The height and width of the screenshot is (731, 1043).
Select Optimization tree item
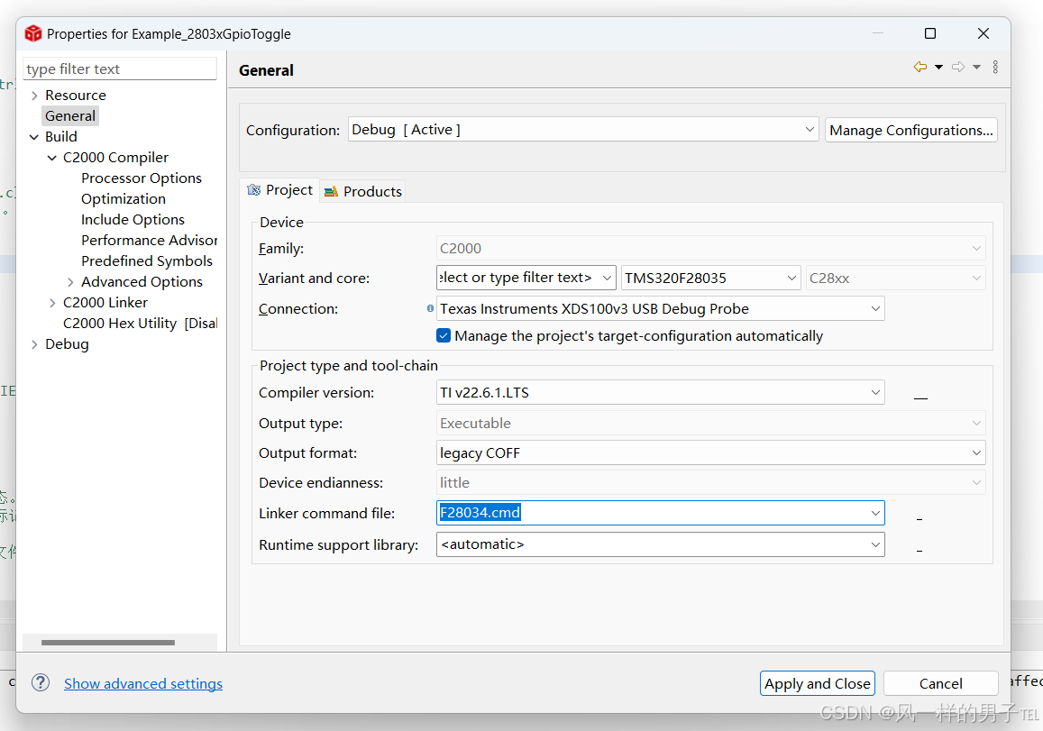pos(124,198)
